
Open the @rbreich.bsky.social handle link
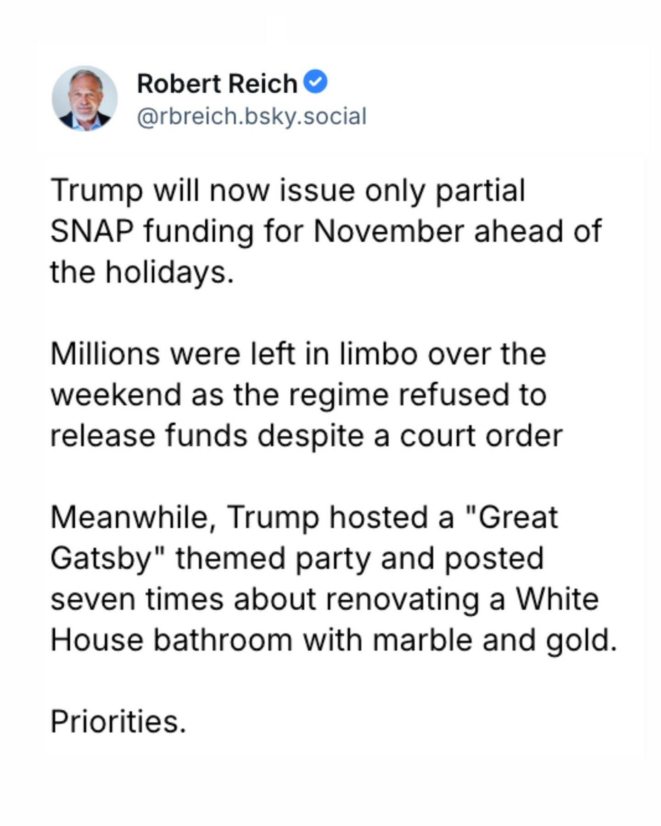coord(252,116)
